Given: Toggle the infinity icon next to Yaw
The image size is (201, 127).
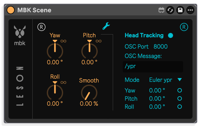Looking at the screenshot, I should (x=63, y=41).
